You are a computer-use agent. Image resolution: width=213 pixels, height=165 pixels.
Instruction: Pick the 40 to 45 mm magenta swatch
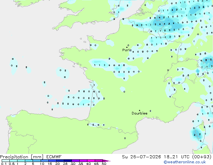pos(91,161)
